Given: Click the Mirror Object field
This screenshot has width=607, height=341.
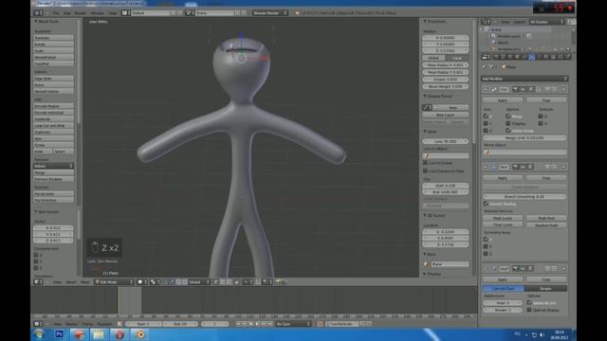Looking at the screenshot, I should 524,153.
